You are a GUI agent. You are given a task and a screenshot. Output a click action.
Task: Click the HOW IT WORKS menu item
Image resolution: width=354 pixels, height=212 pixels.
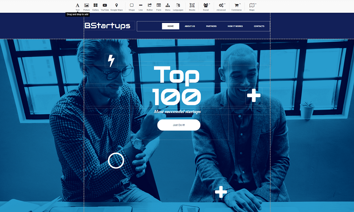(235, 26)
